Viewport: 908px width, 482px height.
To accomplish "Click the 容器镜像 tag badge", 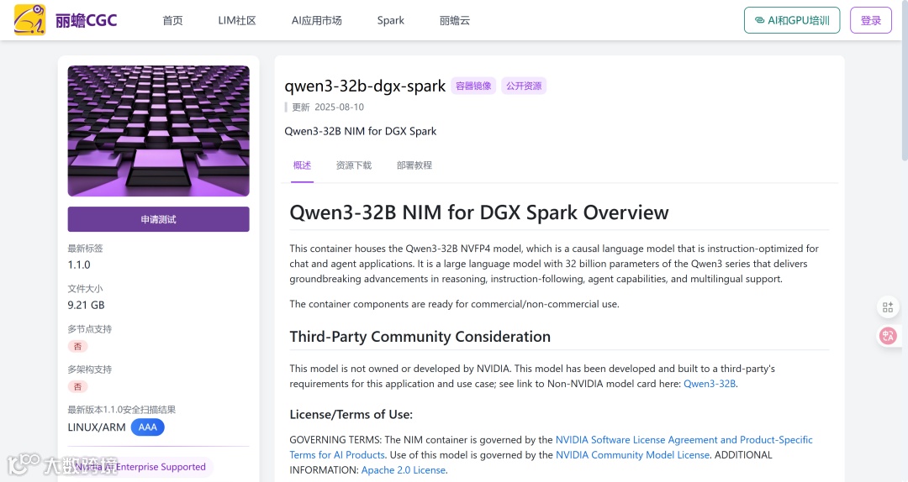I will tap(473, 86).
